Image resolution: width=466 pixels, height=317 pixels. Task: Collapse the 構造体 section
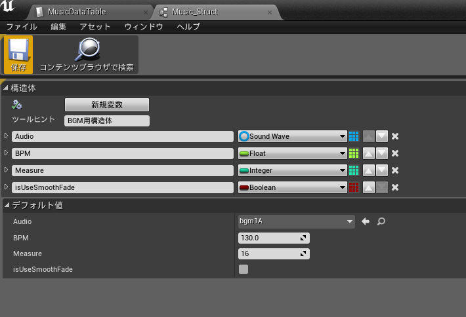tap(6, 88)
